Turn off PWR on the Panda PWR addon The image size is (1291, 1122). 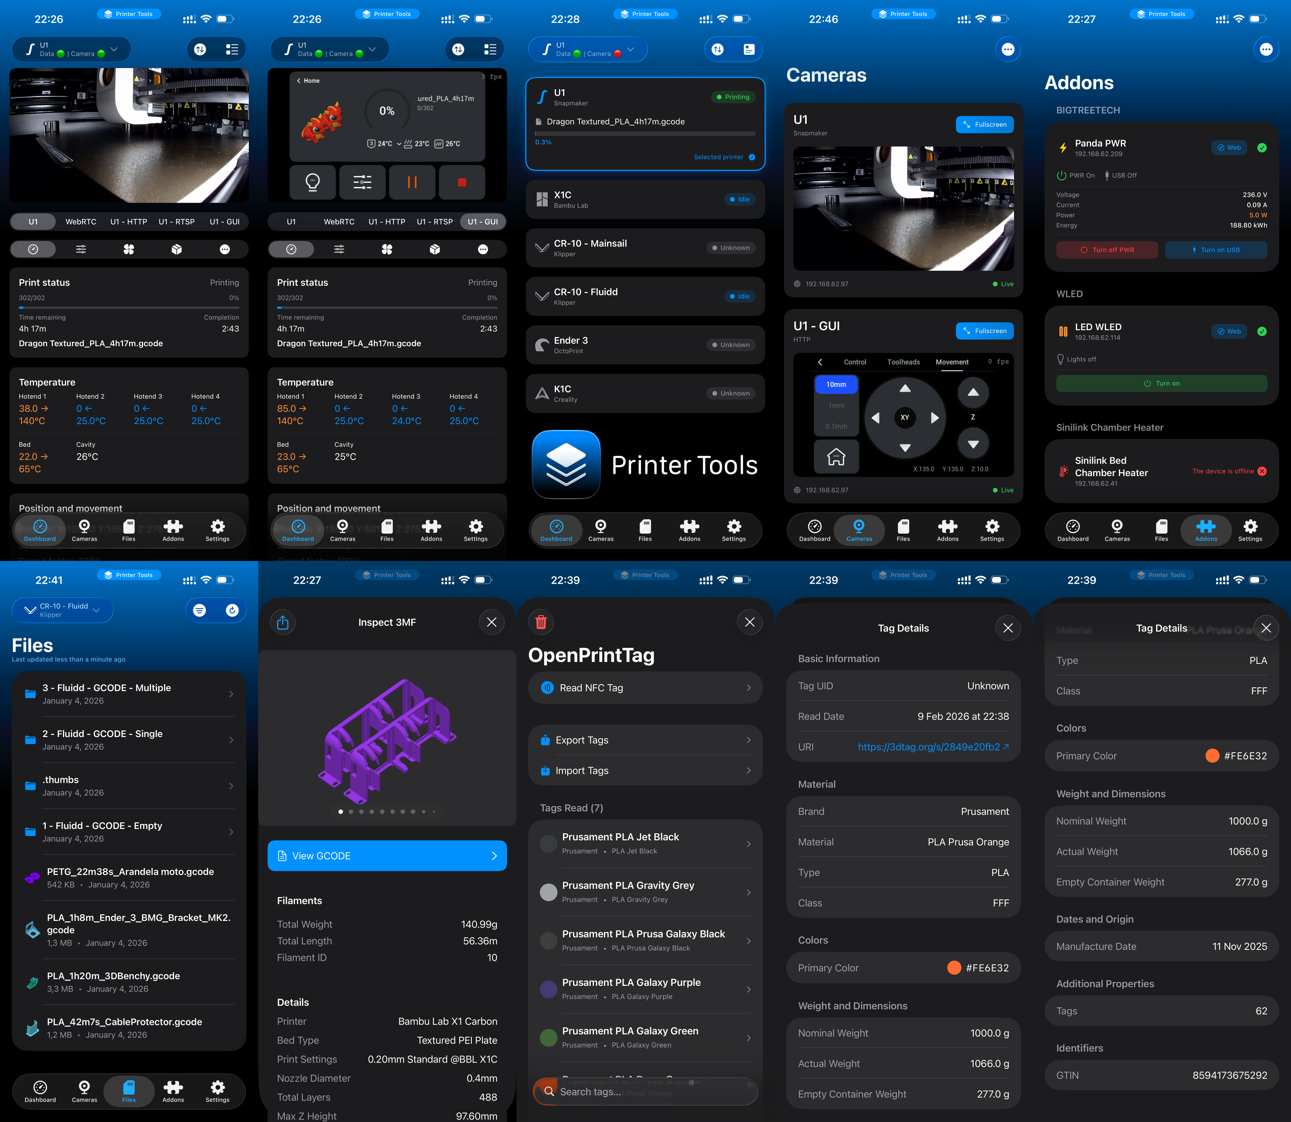1107,250
